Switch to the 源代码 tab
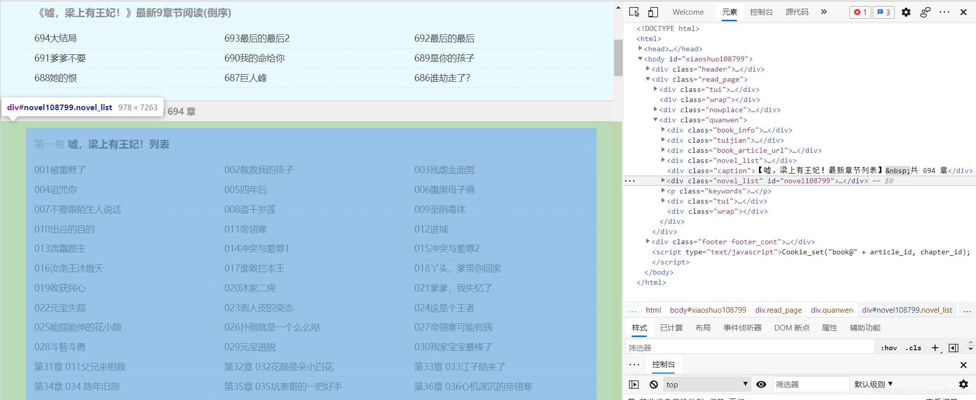 coord(797,12)
